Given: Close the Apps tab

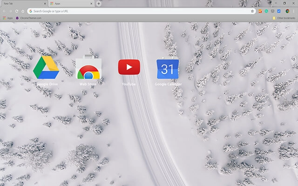Looking at the screenshot, I should tap(91, 4).
